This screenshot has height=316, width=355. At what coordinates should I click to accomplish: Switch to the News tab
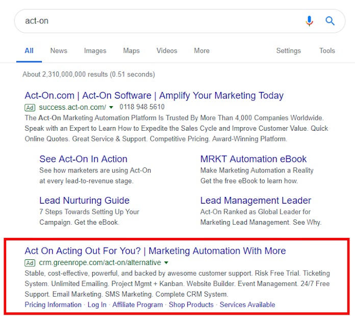[x=59, y=51]
